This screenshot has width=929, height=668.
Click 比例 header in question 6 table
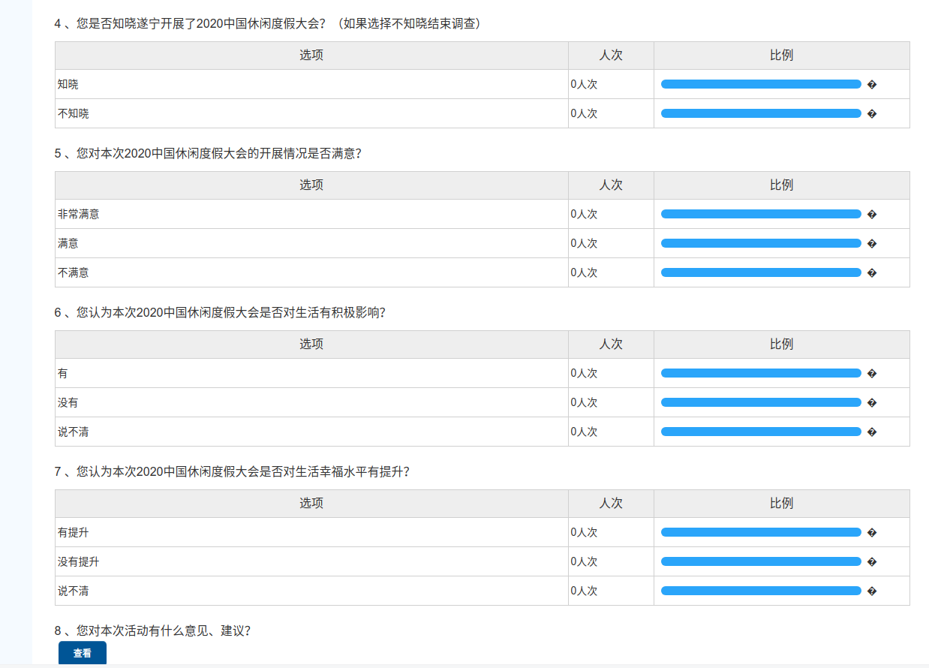[781, 345]
